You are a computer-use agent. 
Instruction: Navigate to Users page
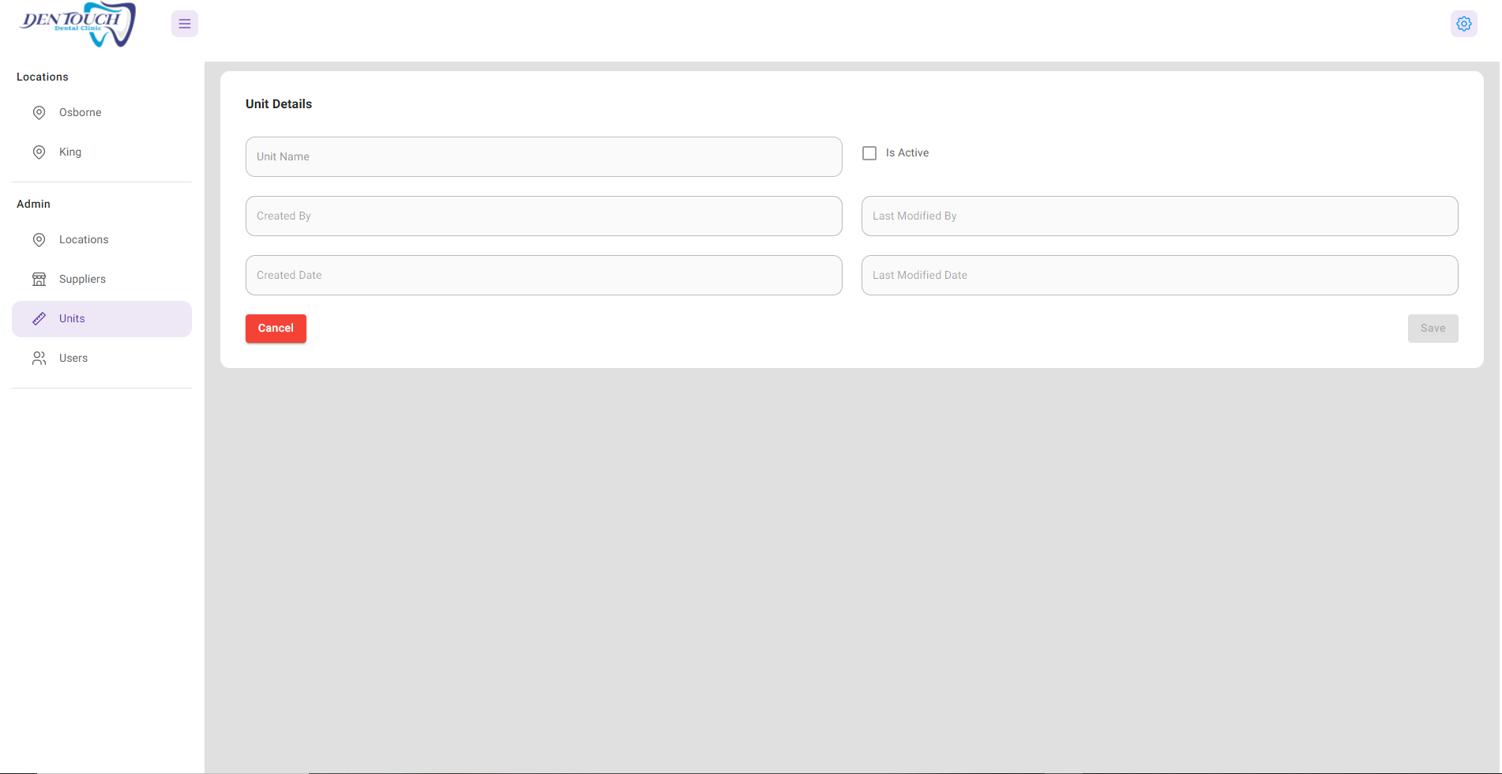(102, 359)
